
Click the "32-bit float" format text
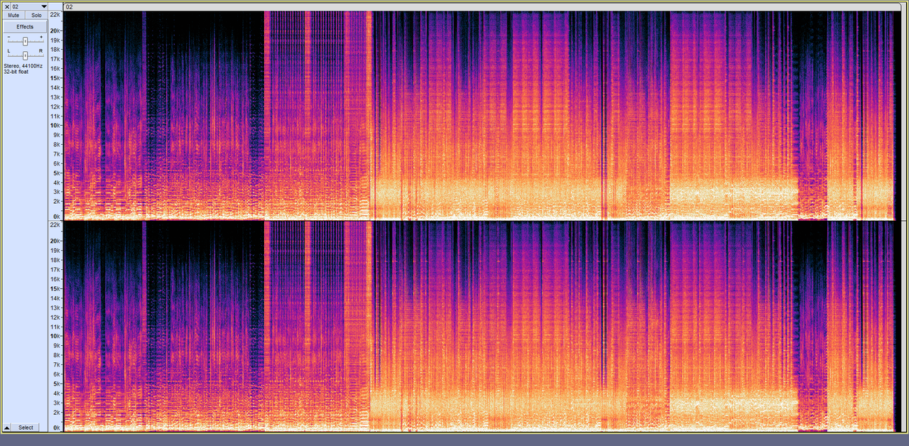pos(16,72)
